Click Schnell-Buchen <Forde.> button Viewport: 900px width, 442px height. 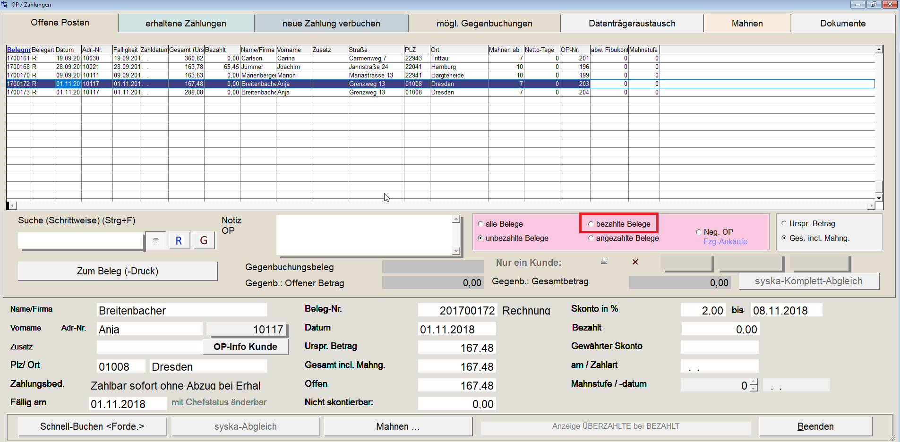pyautogui.click(x=92, y=426)
